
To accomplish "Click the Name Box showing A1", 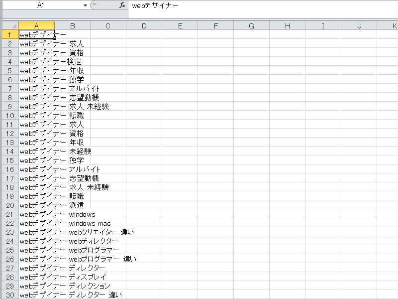I will pyautogui.click(x=42, y=5).
